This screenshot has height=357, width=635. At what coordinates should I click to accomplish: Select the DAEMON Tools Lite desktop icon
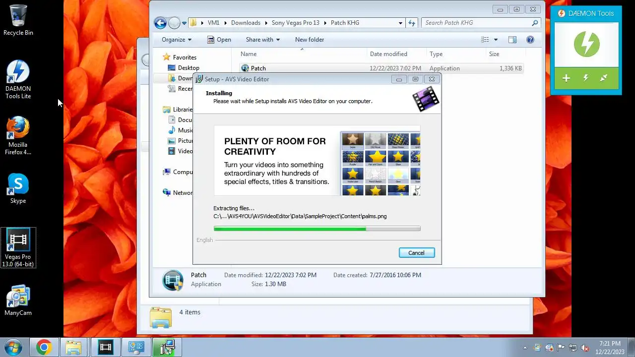[x=18, y=79]
